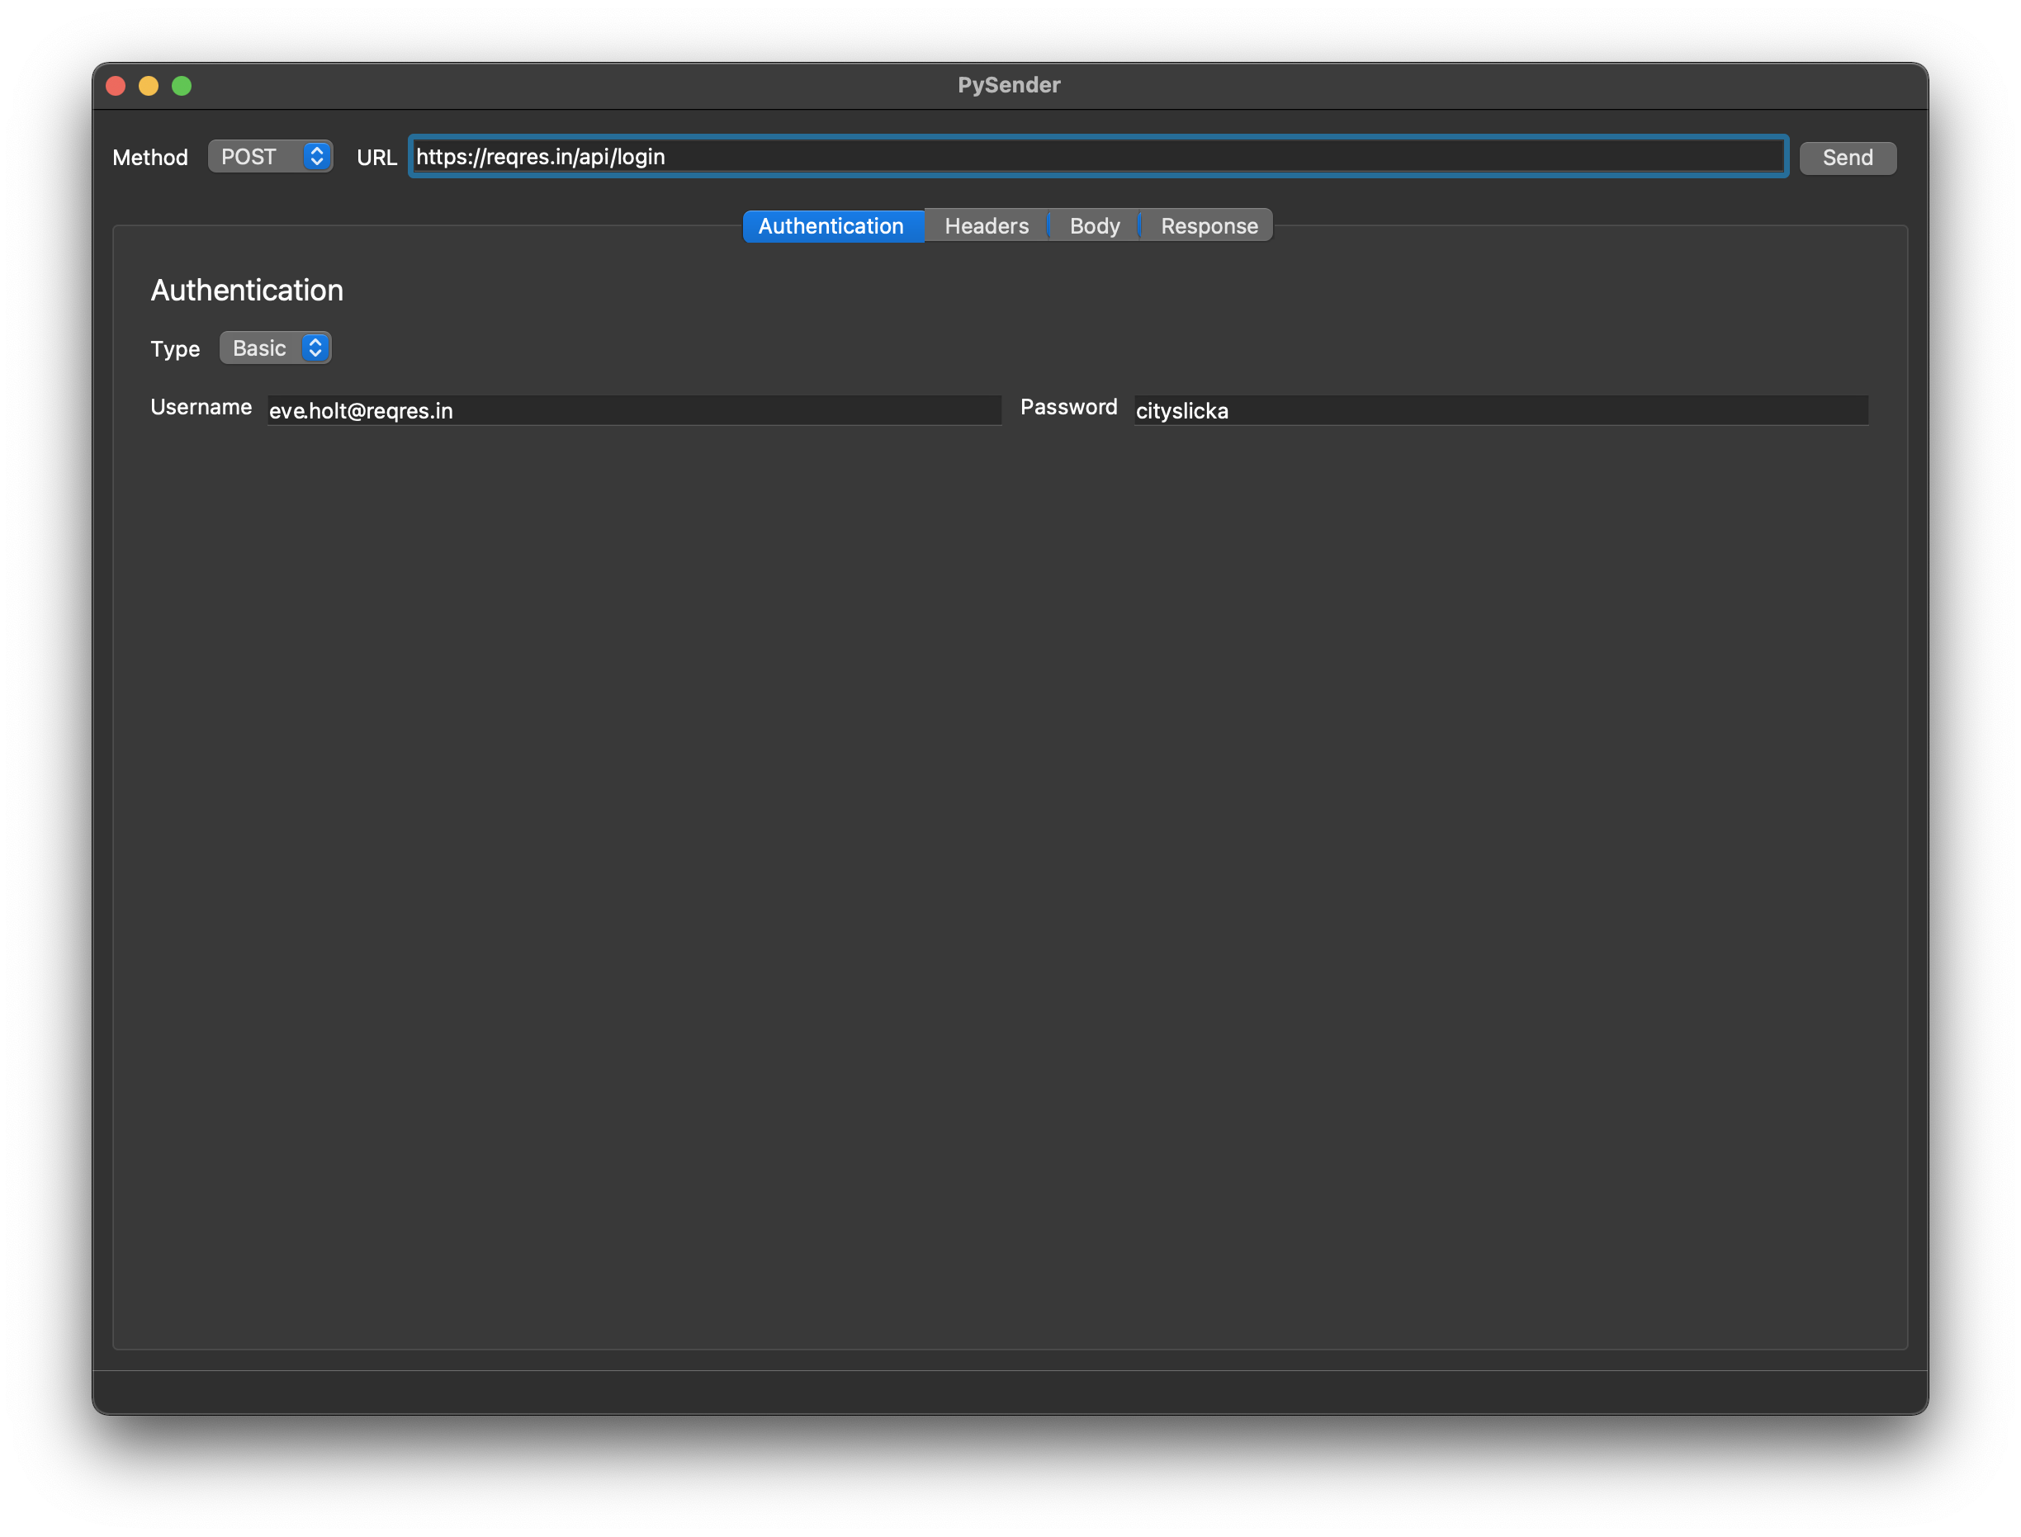Image resolution: width=2021 pixels, height=1537 pixels.
Task: Click the green zoom button
Action: click(x=182, y=85)
